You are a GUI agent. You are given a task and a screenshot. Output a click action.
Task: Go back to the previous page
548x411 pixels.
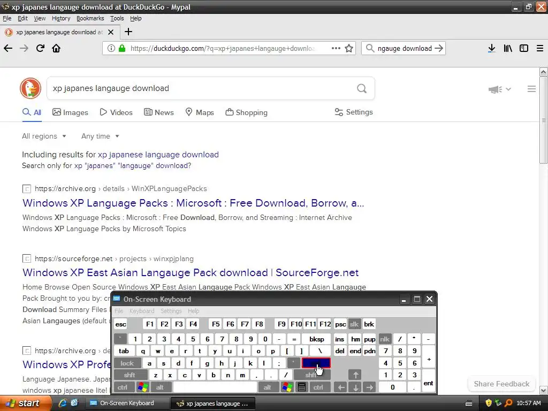pyautogui.click(x=8, y=48)
